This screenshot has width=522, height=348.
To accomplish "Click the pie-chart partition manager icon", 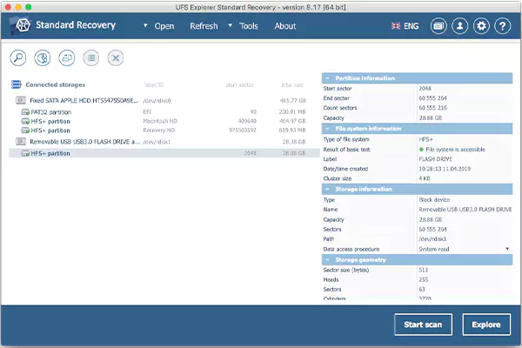I will [x=43, y=58].
